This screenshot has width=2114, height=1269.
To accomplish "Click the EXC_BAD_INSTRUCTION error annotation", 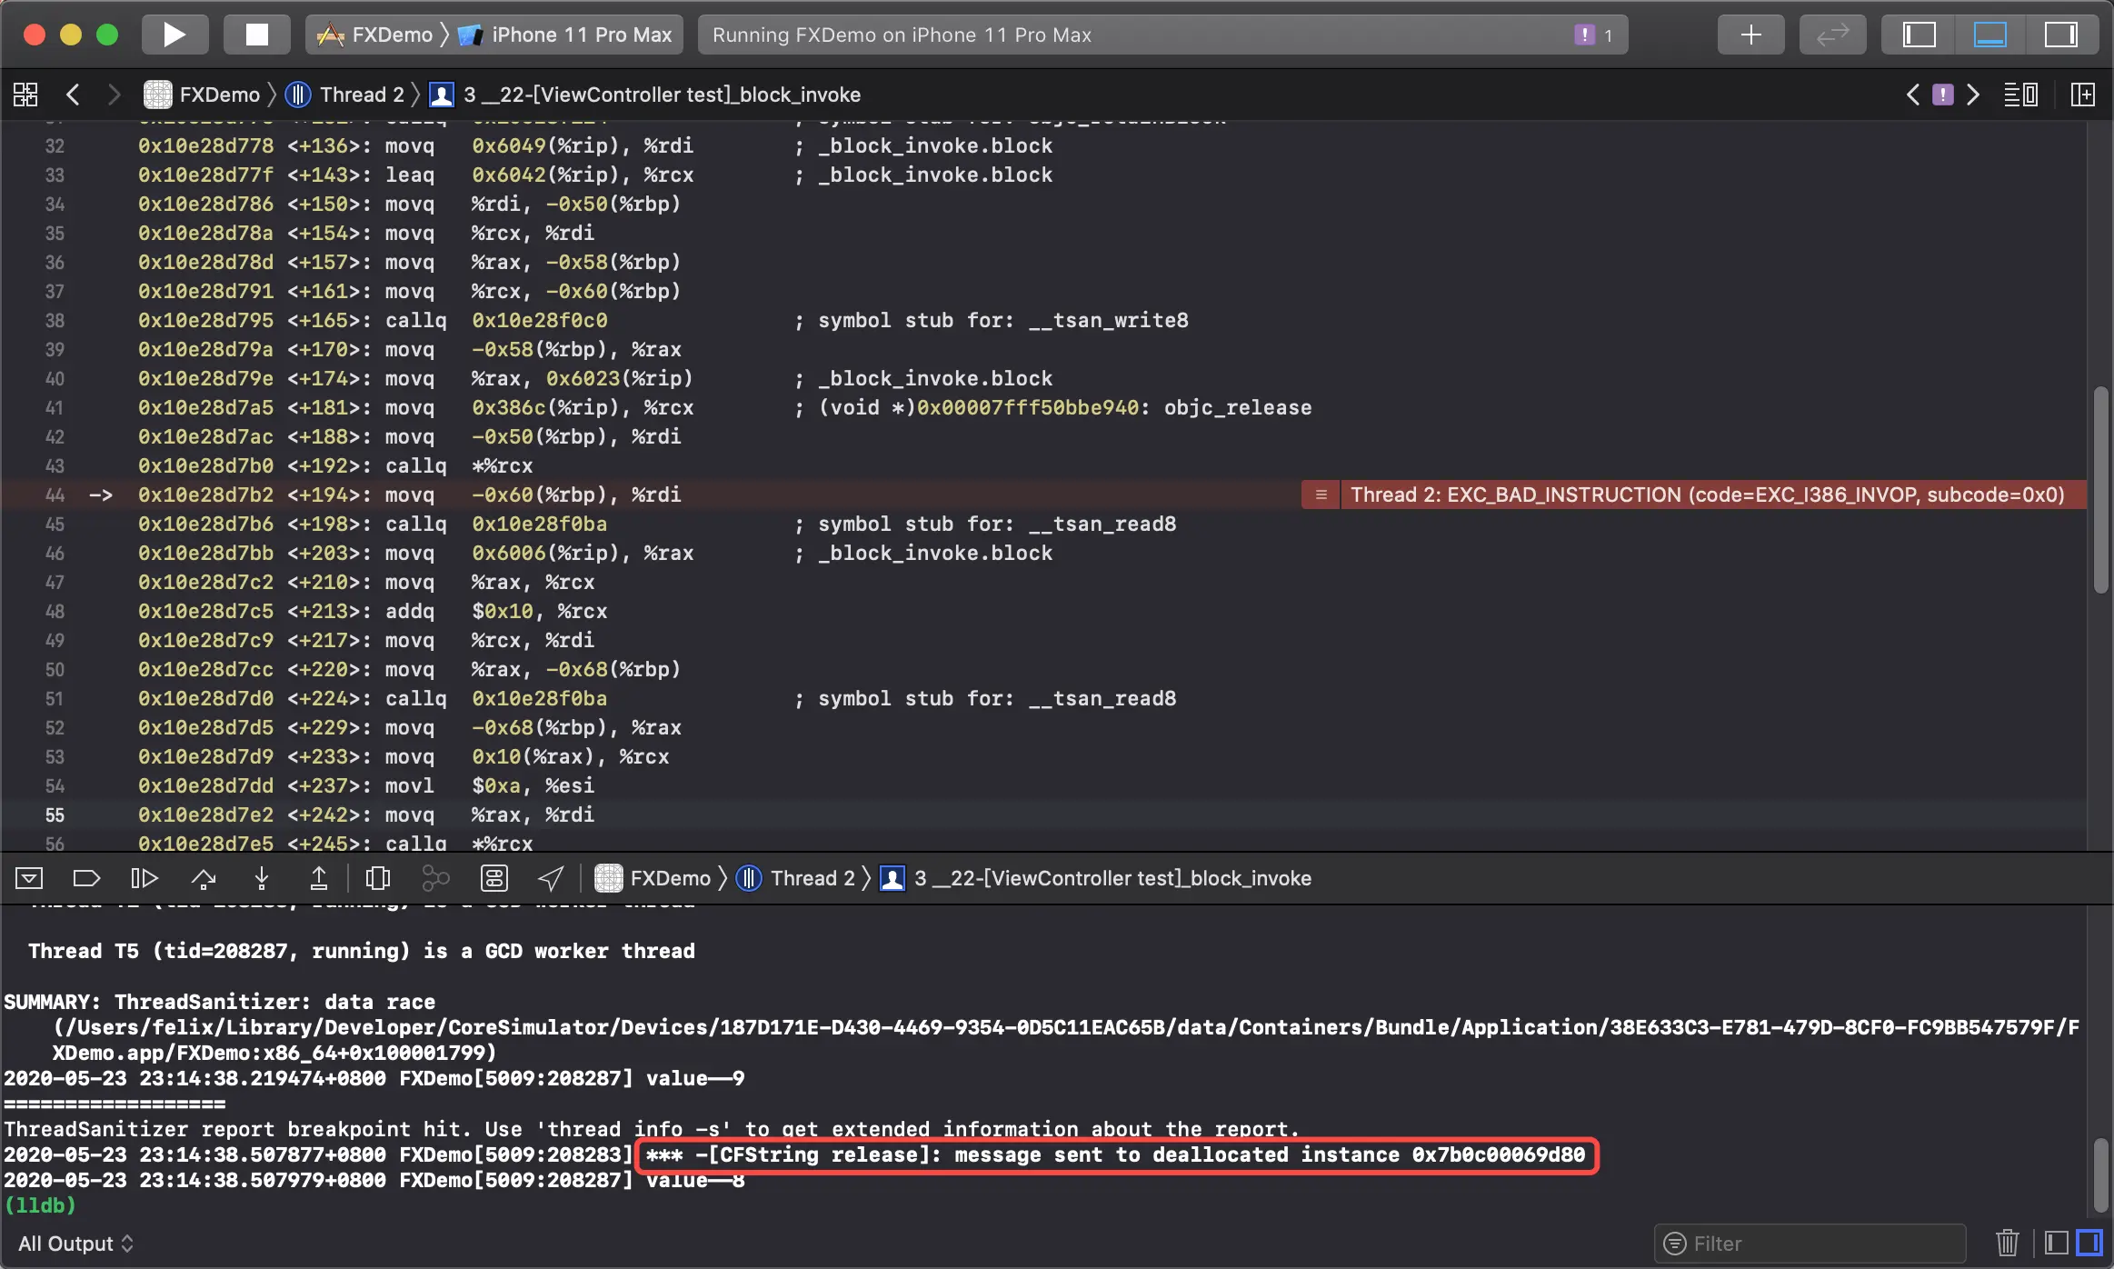I will (x=1705, y=495).
